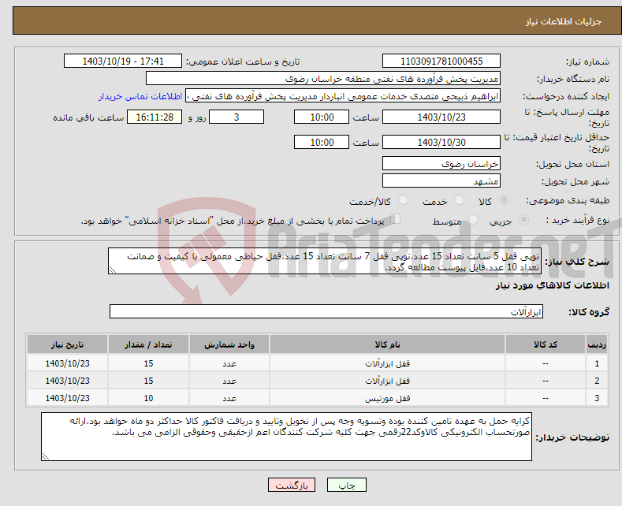Click the response deadline time 10:00 field
622x506 pixels.
click(322, 117)
